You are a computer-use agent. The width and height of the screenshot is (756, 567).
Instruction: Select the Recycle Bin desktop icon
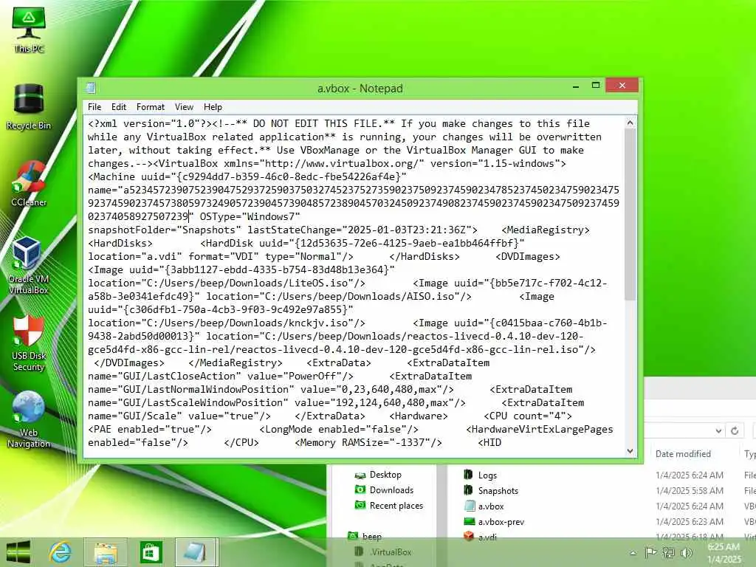pyautogui.click(x=29, y=106)
